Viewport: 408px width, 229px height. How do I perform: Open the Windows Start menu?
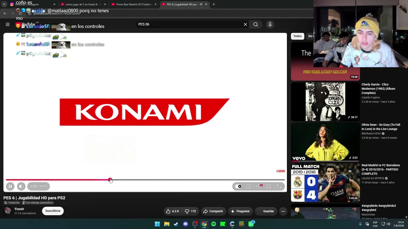pos(157,224)
